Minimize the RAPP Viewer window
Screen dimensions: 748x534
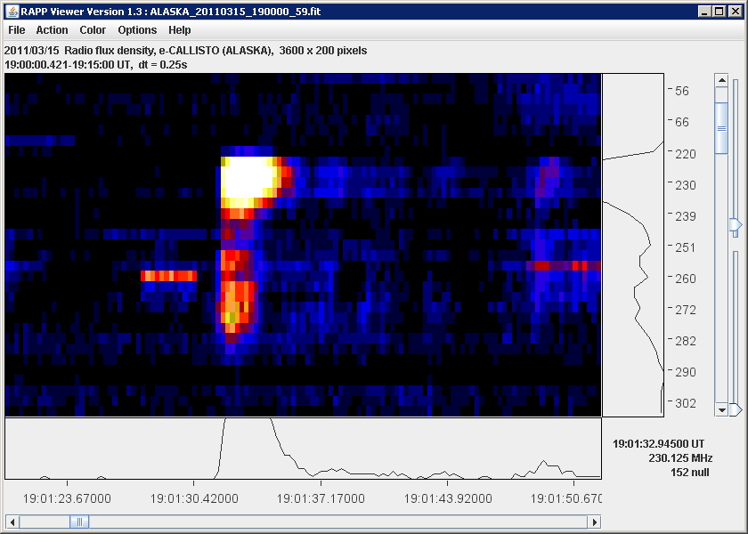coord(704,12)
